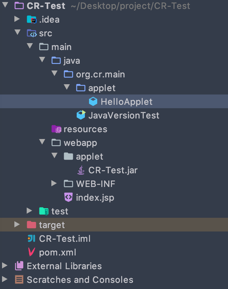
Task: Select the CR-Test project root label
Action: [46, 6]
